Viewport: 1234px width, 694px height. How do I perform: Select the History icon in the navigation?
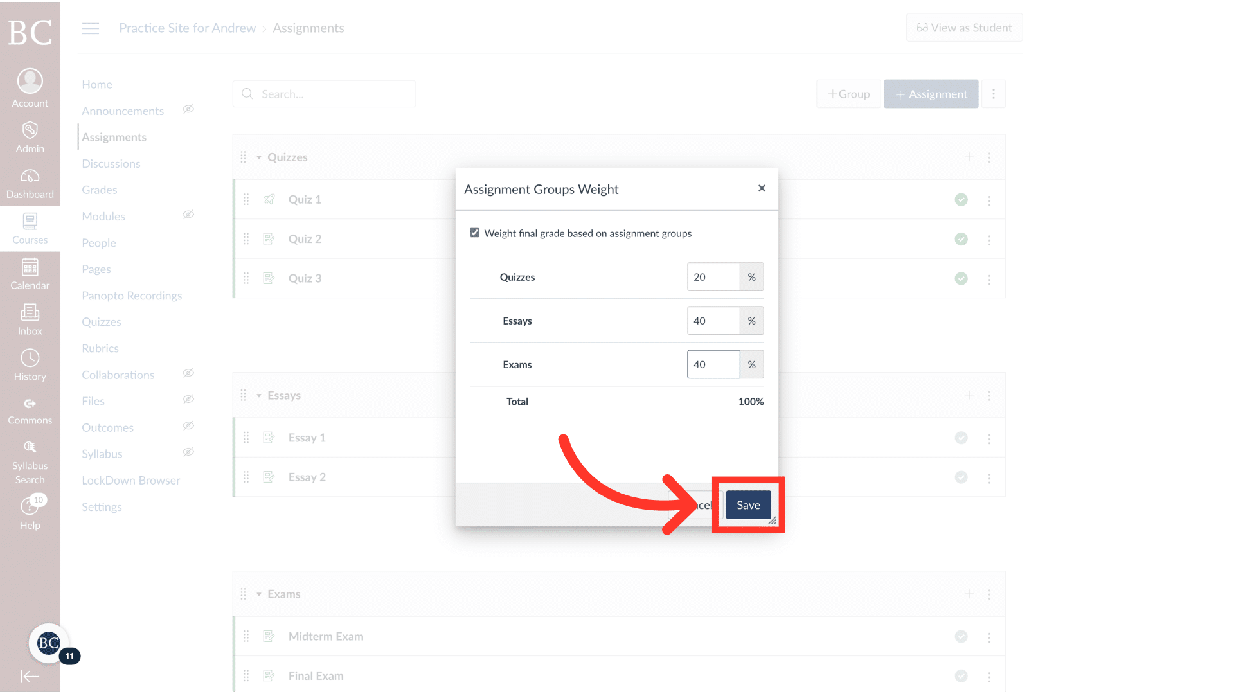pyautogui.click(x=30, y=360)
